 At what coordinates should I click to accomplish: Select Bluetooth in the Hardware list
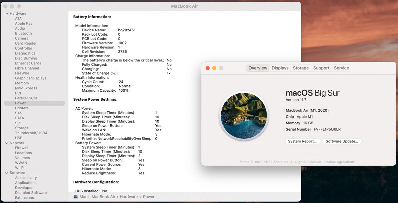(x=23, y=34)
